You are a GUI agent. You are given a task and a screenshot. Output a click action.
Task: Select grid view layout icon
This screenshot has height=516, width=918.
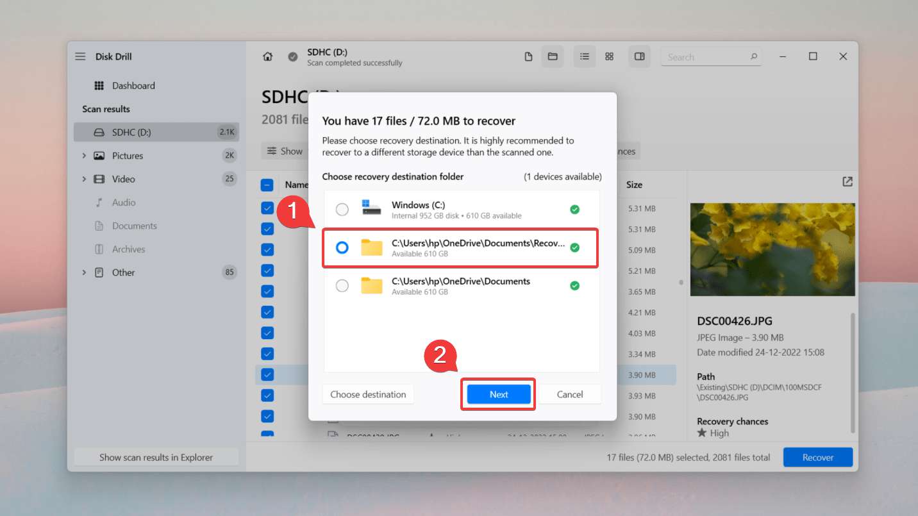pyautogui.click(x=610, y=56)
